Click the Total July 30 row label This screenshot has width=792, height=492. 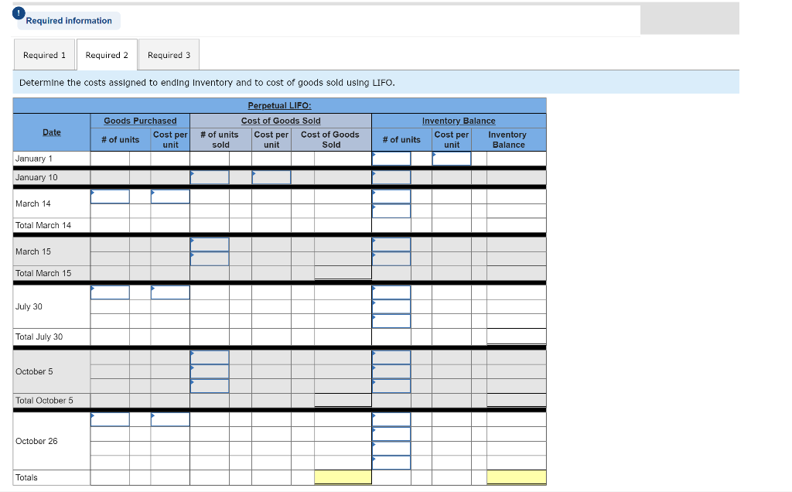[39, 337]
